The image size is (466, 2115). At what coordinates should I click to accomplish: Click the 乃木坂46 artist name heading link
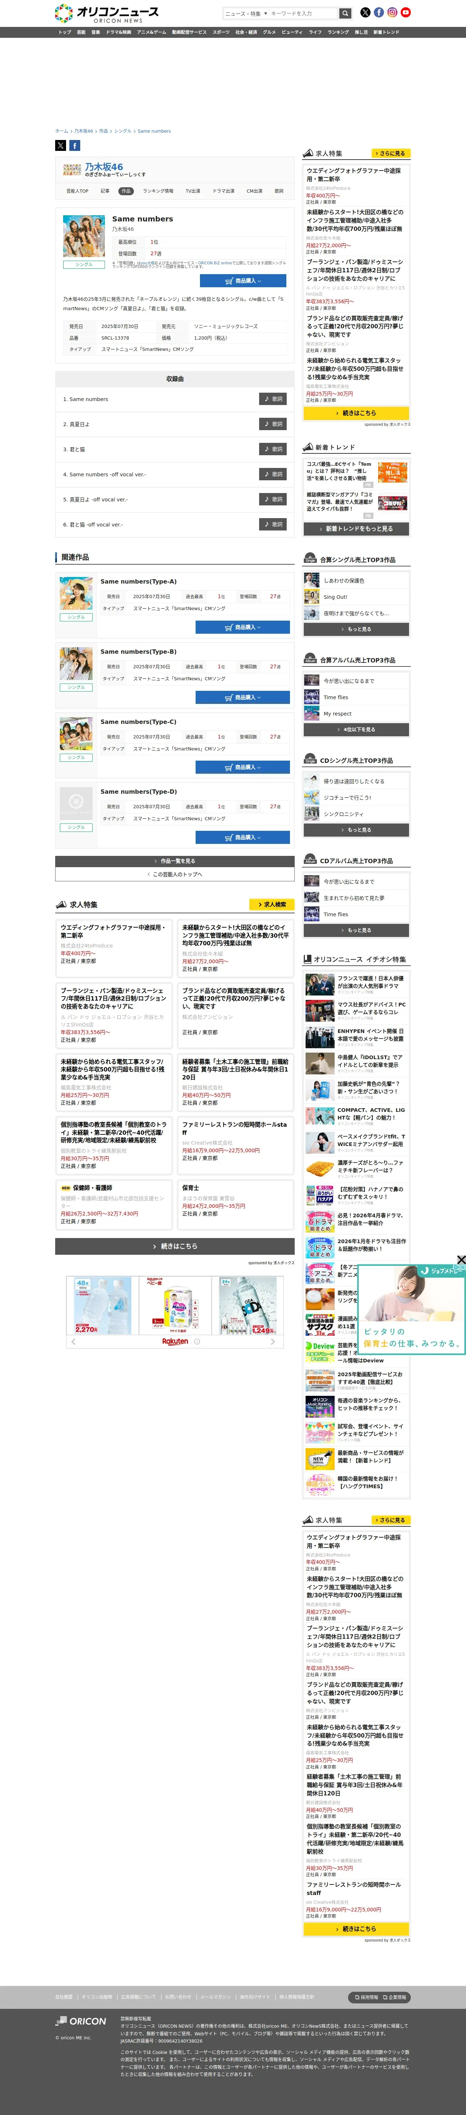pos(104,167)
